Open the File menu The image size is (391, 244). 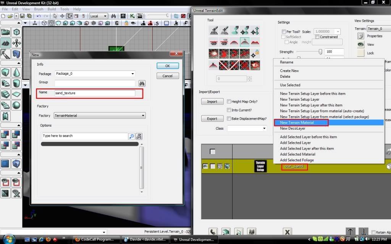5,9
